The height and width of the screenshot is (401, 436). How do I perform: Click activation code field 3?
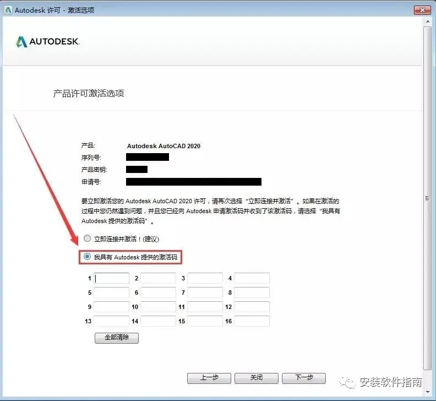(205, 278)
